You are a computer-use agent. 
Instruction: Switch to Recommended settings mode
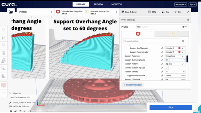pyautogui.click(x=133, y=85)
